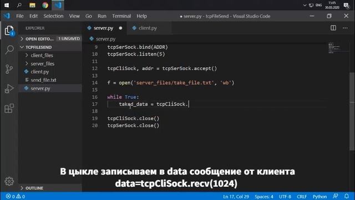Open the Selection menu
355x200 pixels.
(53, 16)
